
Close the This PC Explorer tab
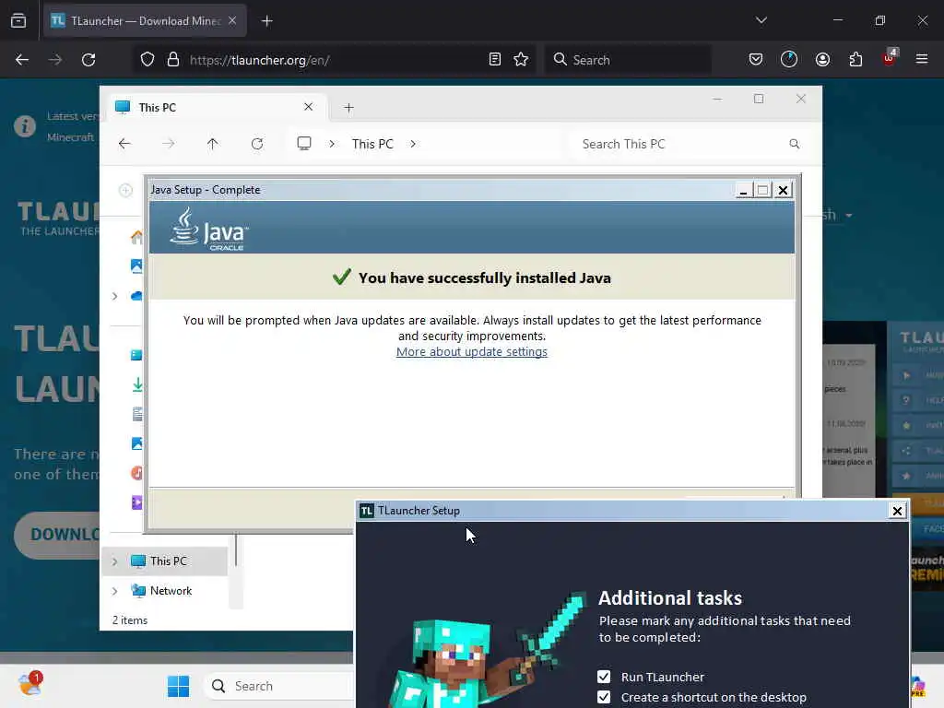point(308,107)
